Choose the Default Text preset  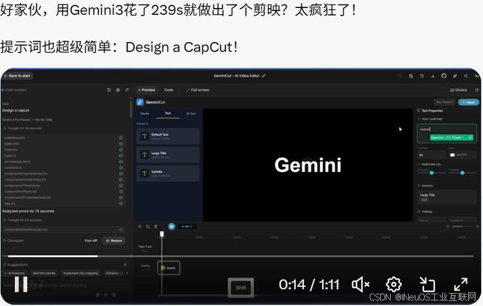click(168, 136)
